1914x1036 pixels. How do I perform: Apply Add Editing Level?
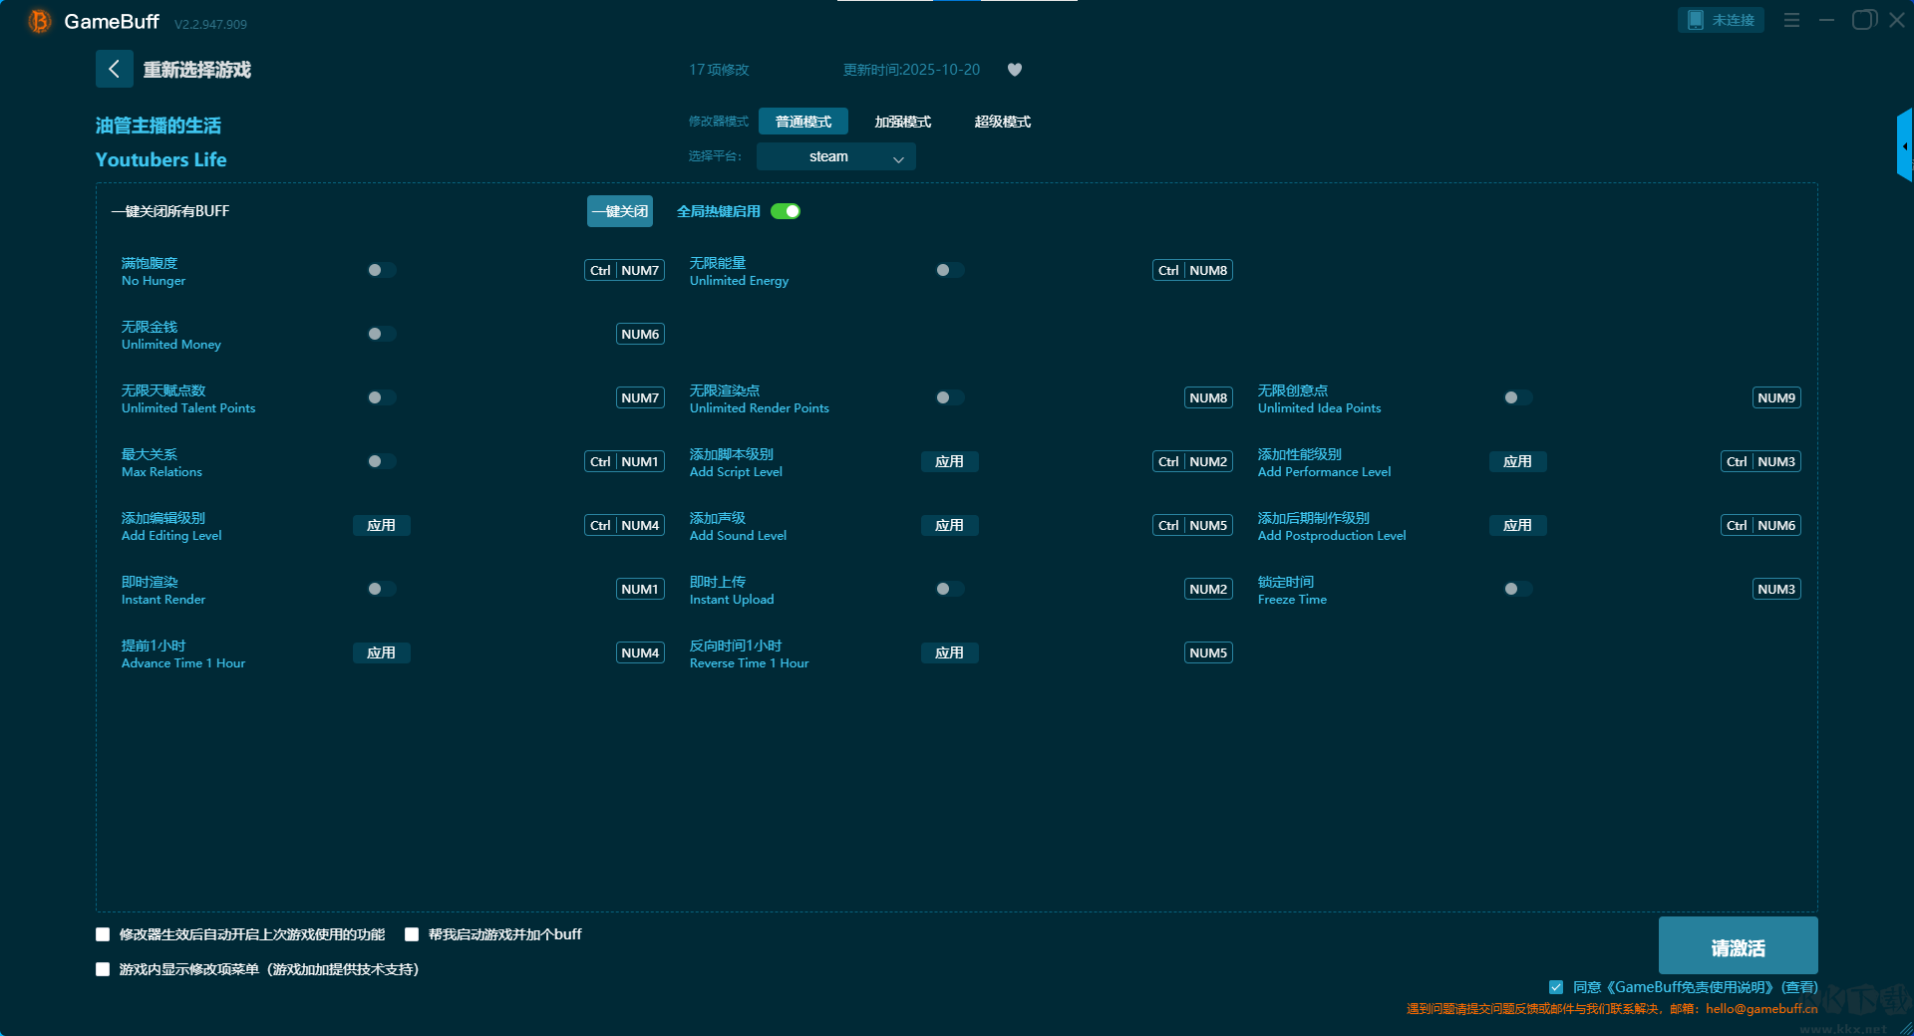pos(381,525)
